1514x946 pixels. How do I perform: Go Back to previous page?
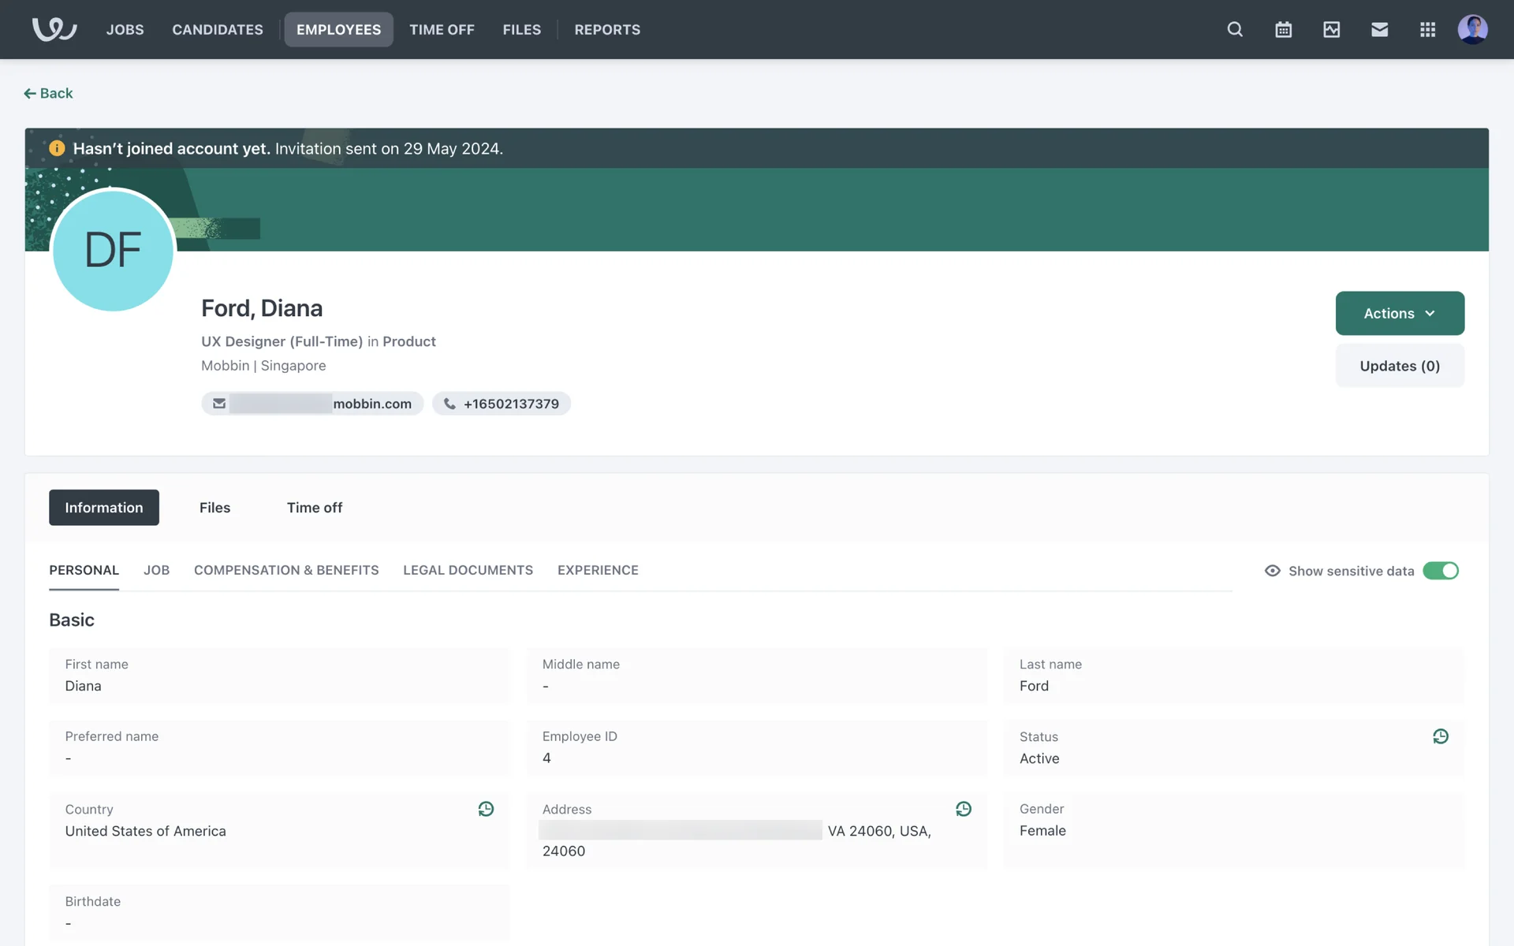click(x=49, y=93)
